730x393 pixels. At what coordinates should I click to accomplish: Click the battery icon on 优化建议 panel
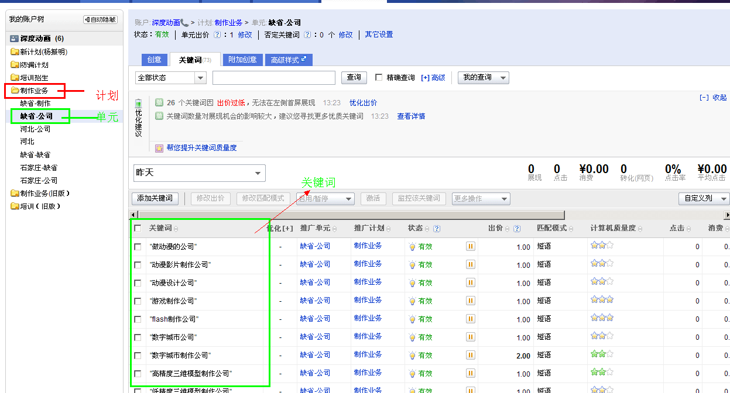click(138, 103)
